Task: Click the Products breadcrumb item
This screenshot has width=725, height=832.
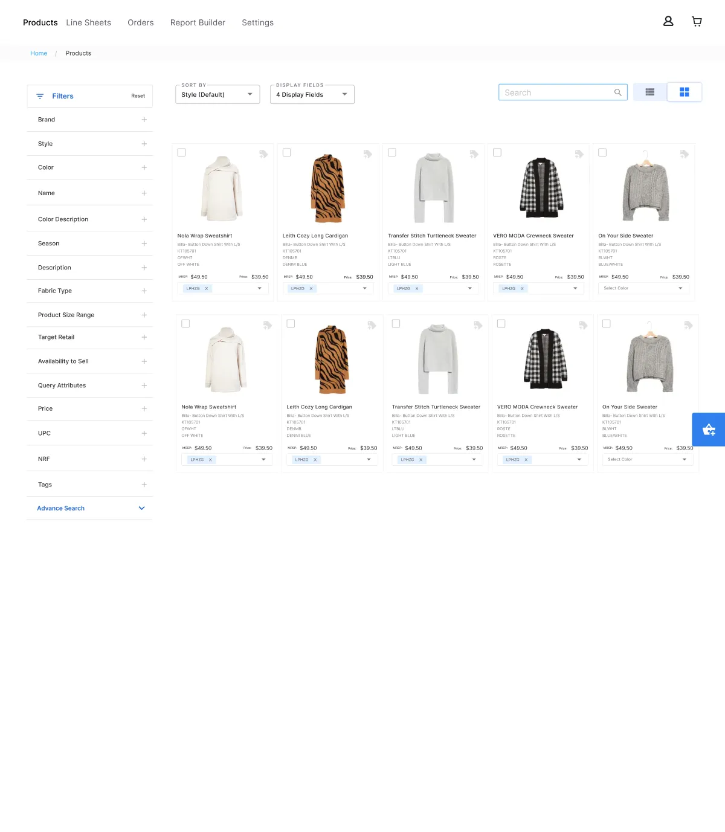Action: (x=79, y=53)
